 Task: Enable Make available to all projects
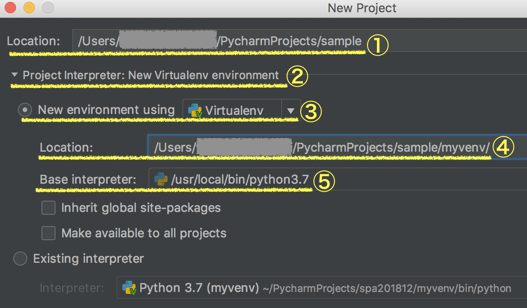[48, 233]
